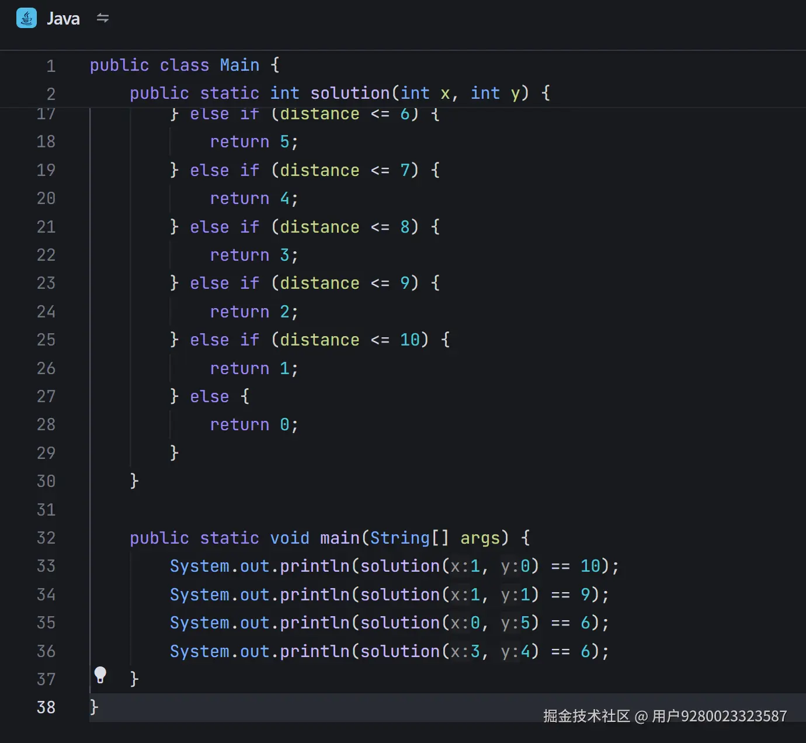Image resolution: width=806 pixels, height=743 pixels.
Task: Click 'return 3;' on line 22
Action: pos(254,255)
